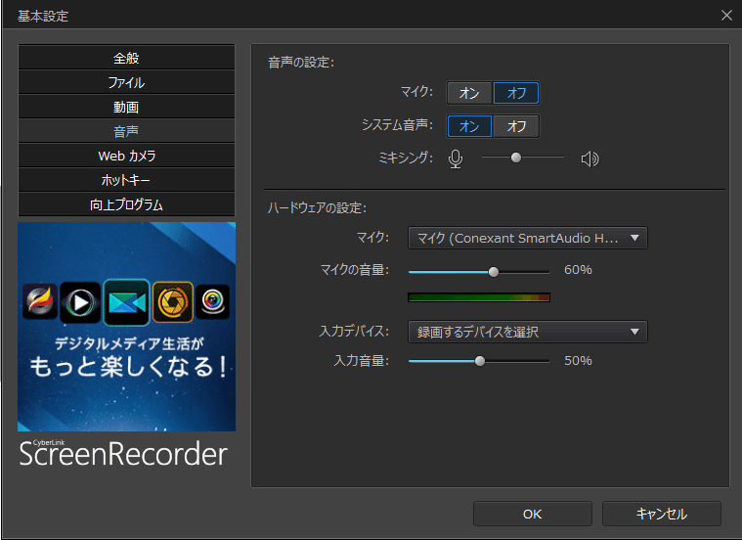Click the ミキシング balance slider handle
This screenshot has width=742, height=540.
click(516, 157)
